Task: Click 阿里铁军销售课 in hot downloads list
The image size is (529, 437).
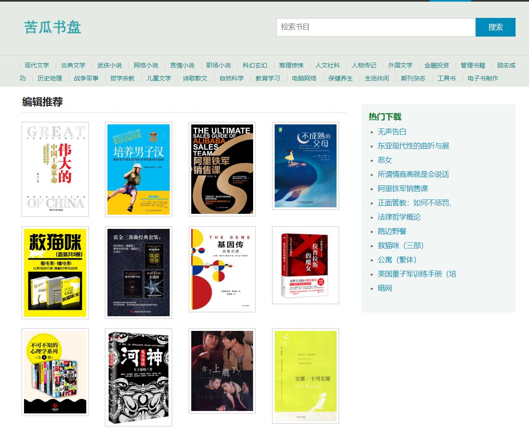Action: [403, 189]
